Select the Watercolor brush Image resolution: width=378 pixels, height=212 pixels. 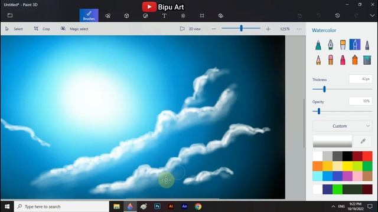[355, 45]
